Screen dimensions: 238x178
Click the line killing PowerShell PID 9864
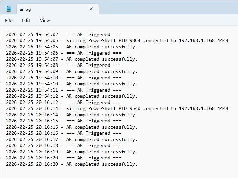click(x=117, y=40)
